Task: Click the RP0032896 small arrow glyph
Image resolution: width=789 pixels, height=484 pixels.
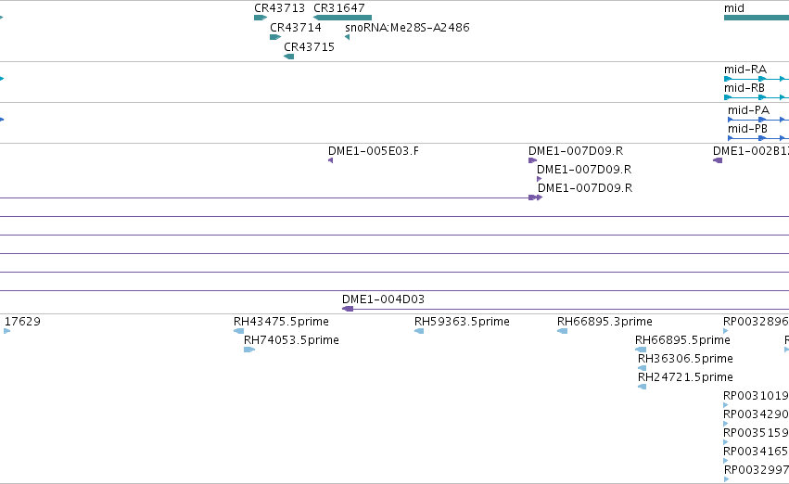Action: (x=726, y=331)
